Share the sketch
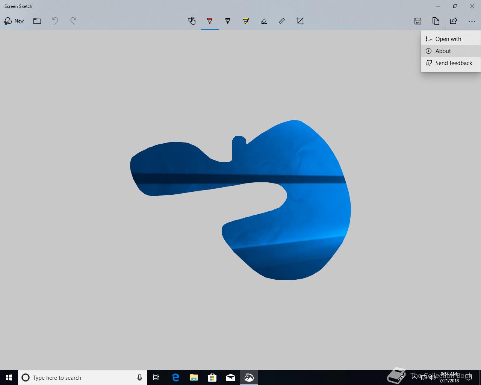Viewport: 481px width, 385px height. [x=454, y=21]
